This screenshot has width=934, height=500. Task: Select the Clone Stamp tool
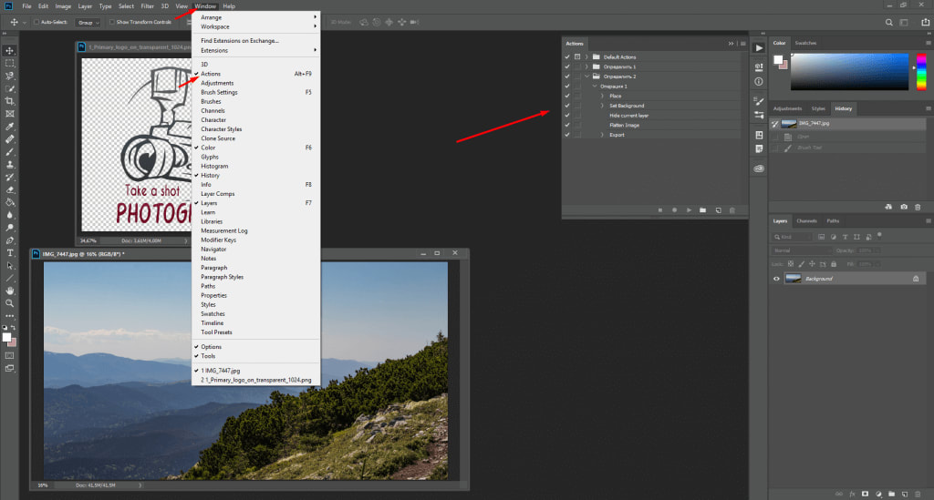tap(9, 165)
